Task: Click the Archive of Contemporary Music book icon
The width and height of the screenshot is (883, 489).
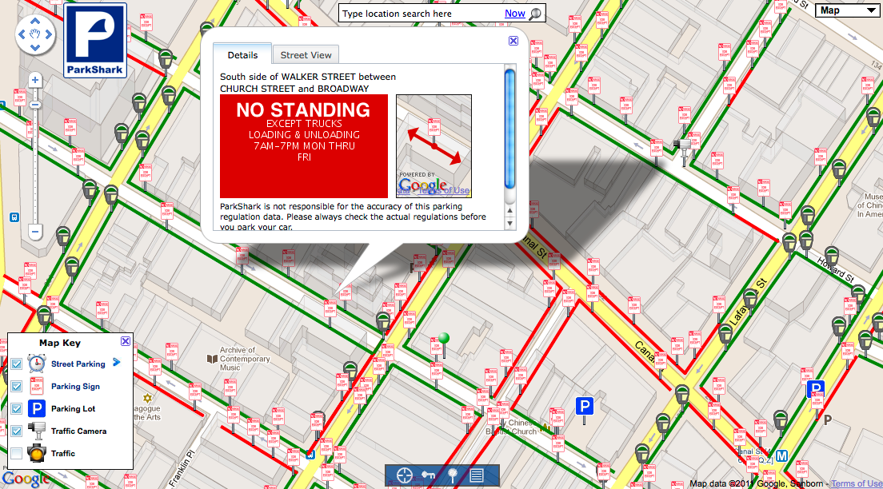Action: coord(212,359)
